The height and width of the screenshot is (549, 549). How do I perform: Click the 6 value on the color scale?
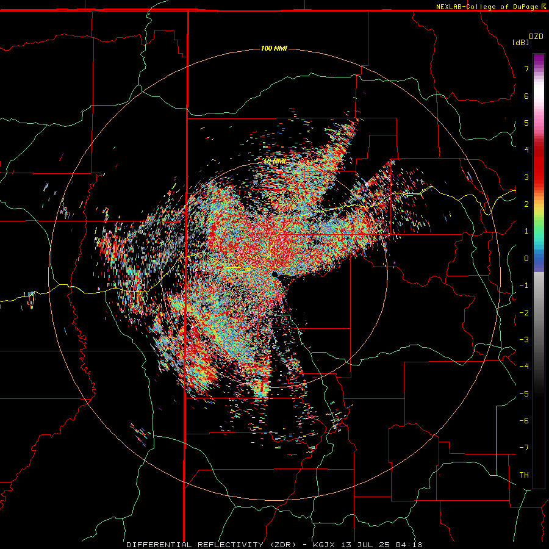[x=526, y=96]
